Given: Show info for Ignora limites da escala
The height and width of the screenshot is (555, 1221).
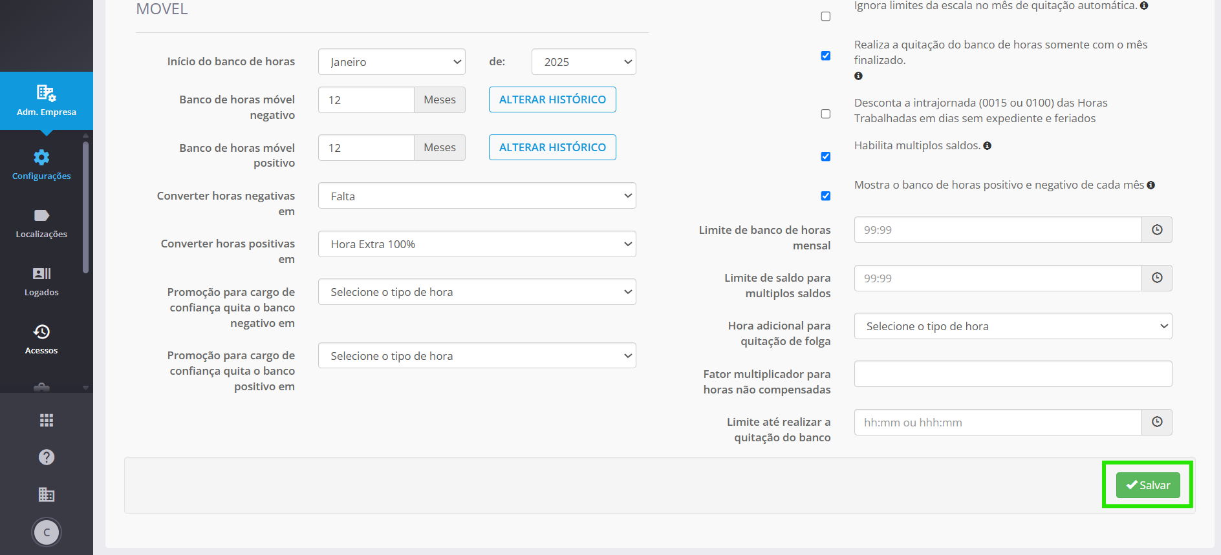Looking at the screenshot, I should pos(1144,6).
